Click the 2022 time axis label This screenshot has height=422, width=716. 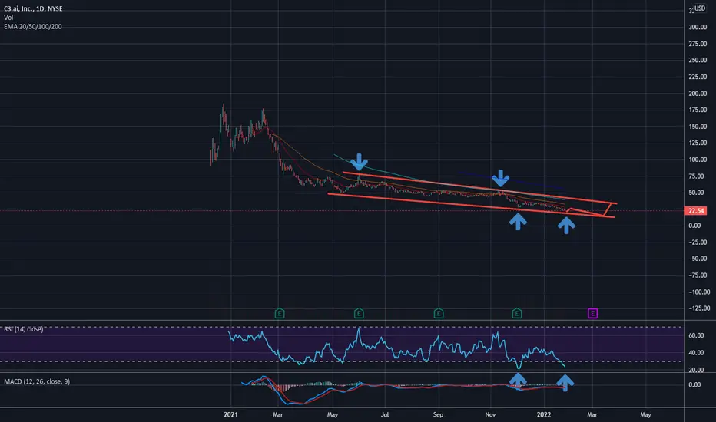[544, 414]
